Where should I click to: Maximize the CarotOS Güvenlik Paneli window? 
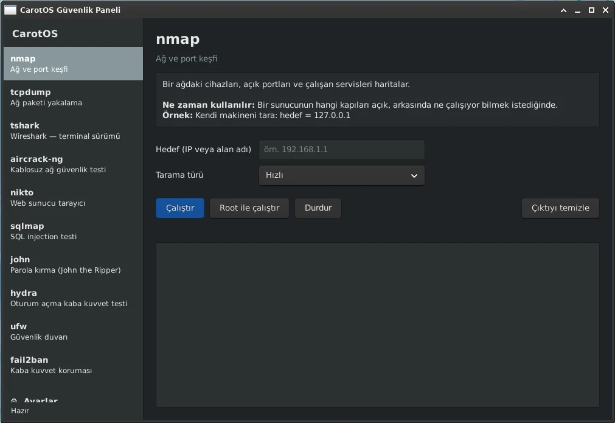591,10
